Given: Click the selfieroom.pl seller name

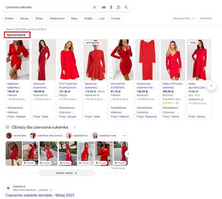Looking at the screenshot, I should [x=196, y=99].
